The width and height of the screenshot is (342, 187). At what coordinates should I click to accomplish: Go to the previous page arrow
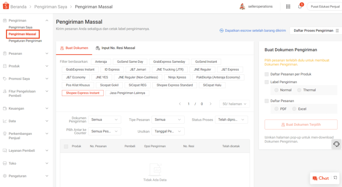click(180, 104)
